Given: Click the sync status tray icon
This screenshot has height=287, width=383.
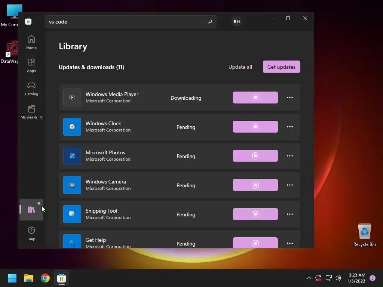Looking at the screenshot, I should point(318,278).
